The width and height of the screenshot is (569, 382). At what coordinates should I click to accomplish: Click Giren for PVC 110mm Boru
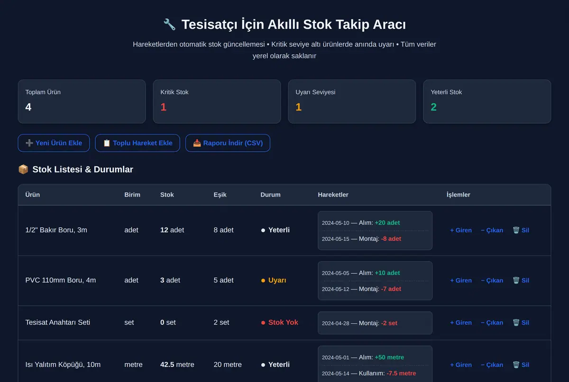point(461,281)
